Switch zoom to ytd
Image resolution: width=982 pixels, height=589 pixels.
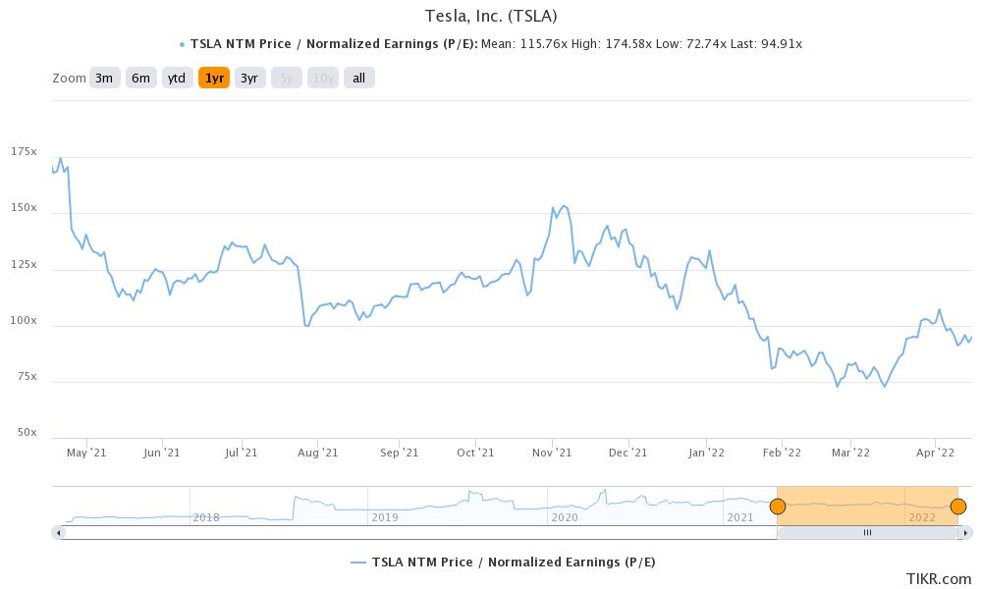[x=177, y=79]
